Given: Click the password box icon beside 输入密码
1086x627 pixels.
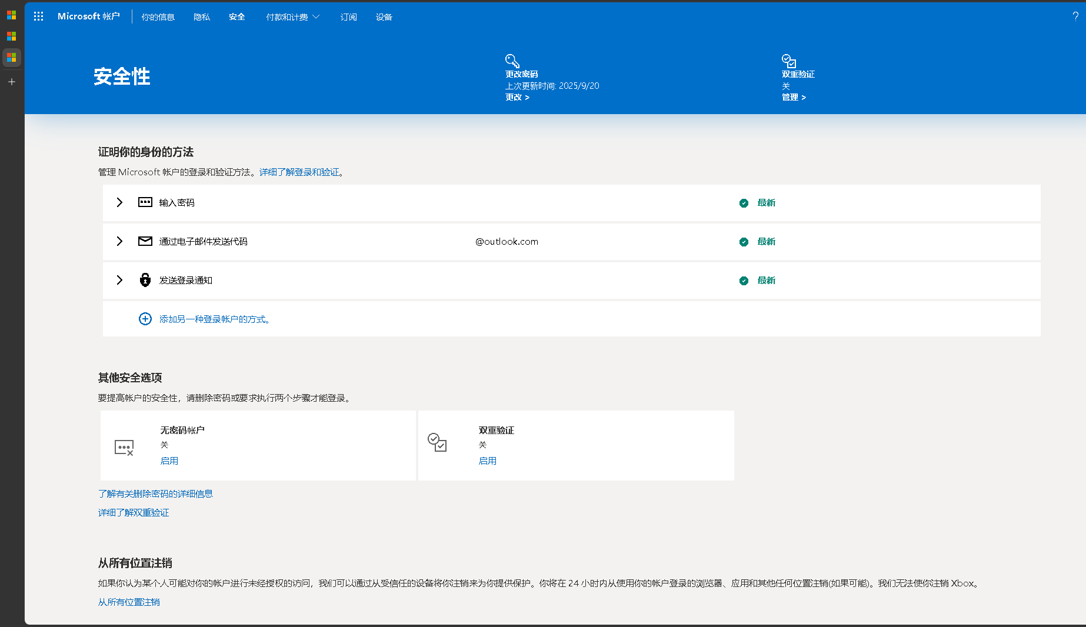Looking at the screenshot, I should point(145,202).
